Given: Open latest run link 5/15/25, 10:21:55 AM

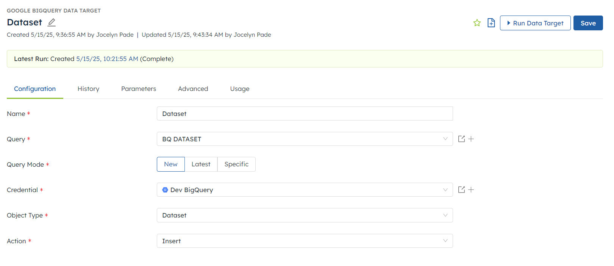Looking at the screenshot, I should pyautogui.click(x=107, y=59).
